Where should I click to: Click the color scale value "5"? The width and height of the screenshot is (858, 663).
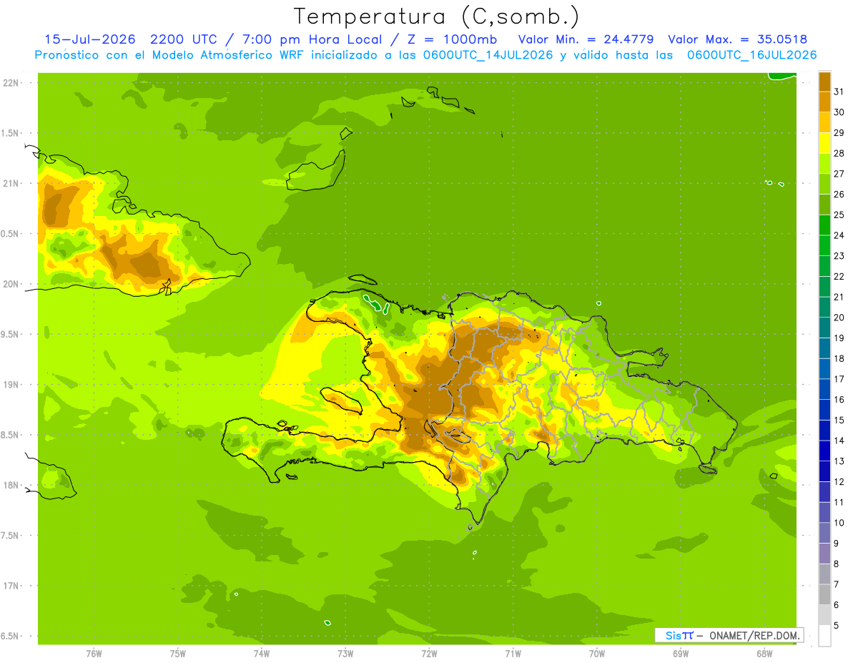coord(837,626)
